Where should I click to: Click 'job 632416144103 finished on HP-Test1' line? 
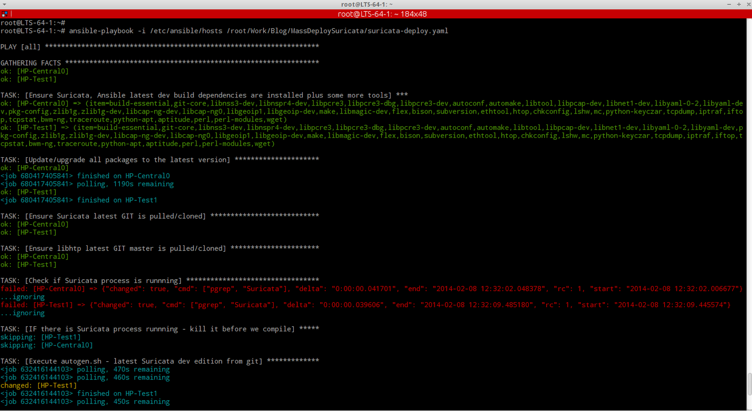(79, 394)
